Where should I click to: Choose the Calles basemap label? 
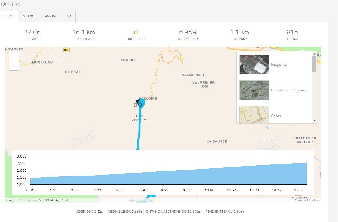[276, 116]
